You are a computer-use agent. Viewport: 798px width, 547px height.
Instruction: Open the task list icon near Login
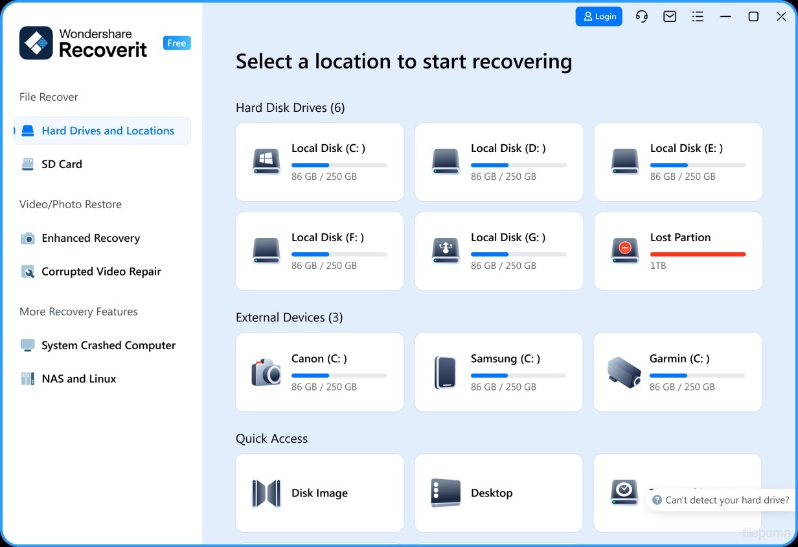pyautogui.click(x=698, y=16)
